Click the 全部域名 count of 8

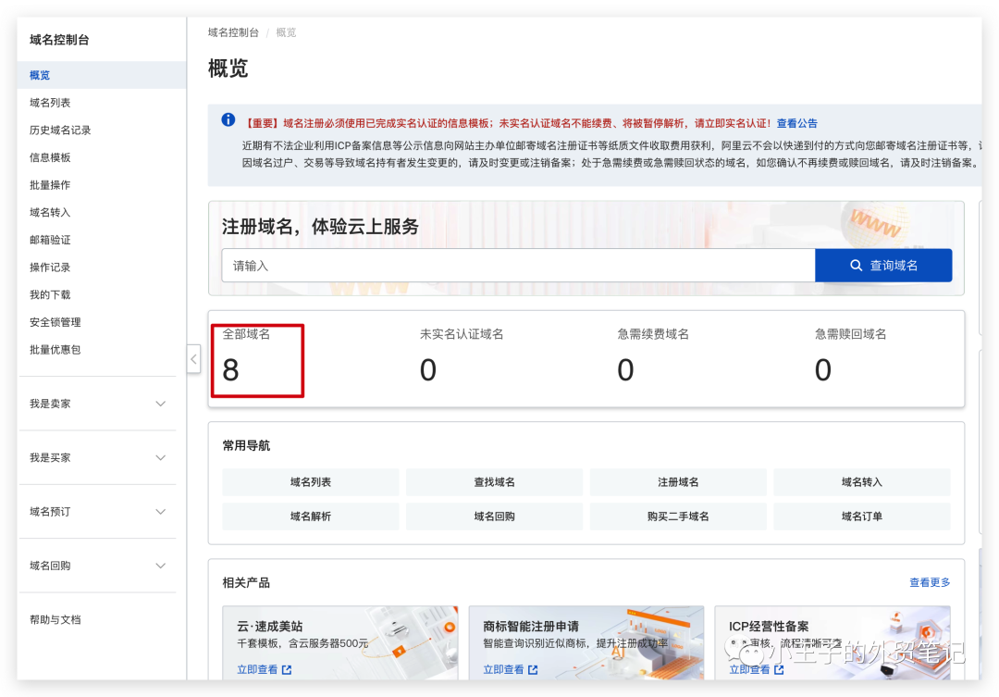point(231,370)
